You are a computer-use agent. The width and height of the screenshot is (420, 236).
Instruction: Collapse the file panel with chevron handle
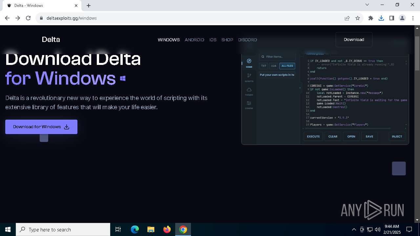click(x=300, y=88)
